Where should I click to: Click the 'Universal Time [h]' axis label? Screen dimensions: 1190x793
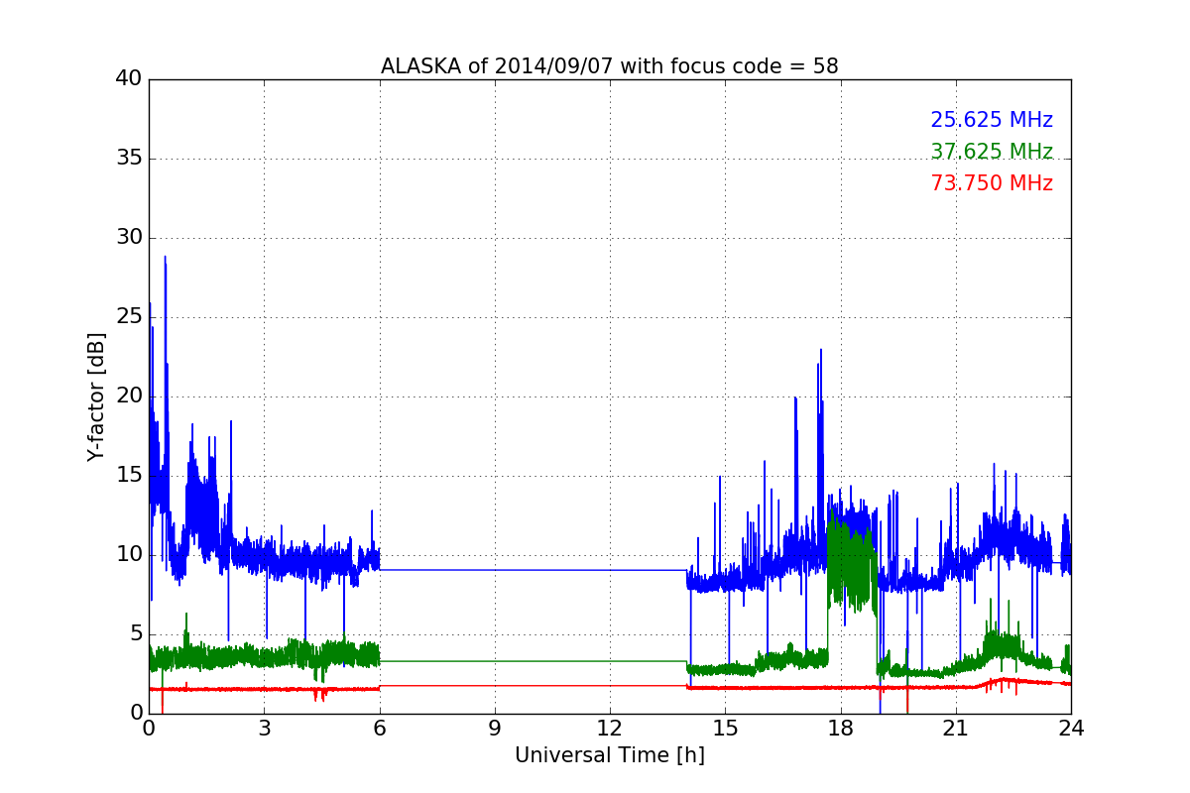click(x=610, y=755)
